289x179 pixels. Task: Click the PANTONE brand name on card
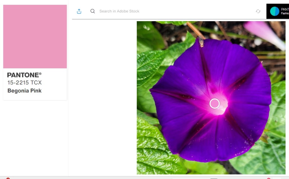pos(23,75)
